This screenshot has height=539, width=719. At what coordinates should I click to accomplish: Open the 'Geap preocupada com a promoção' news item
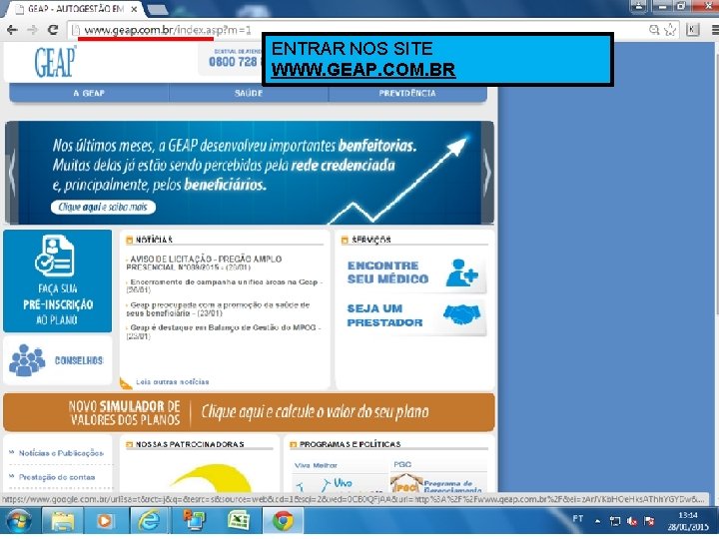[218, 308]
